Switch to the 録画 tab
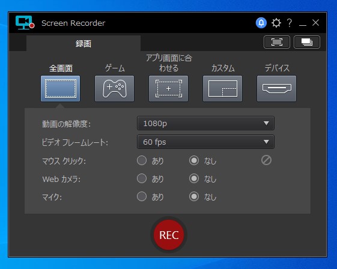Image resolution: width=337 pixels, height=269 pixels. pyautogui.click(x=83, y=43)
